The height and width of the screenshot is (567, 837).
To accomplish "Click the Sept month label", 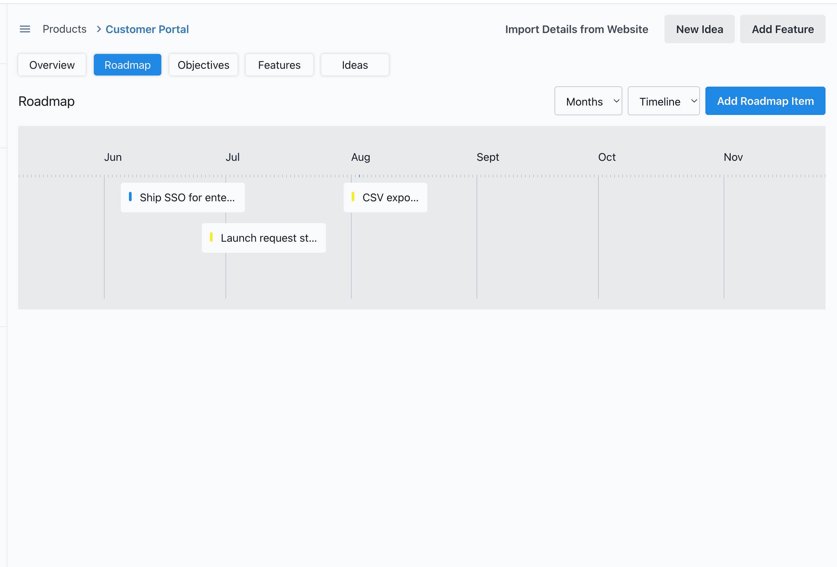I will 488,157.
